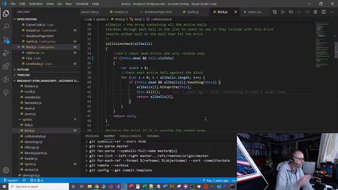Click the Brick class breadcrumb segment

pos(138,19)
